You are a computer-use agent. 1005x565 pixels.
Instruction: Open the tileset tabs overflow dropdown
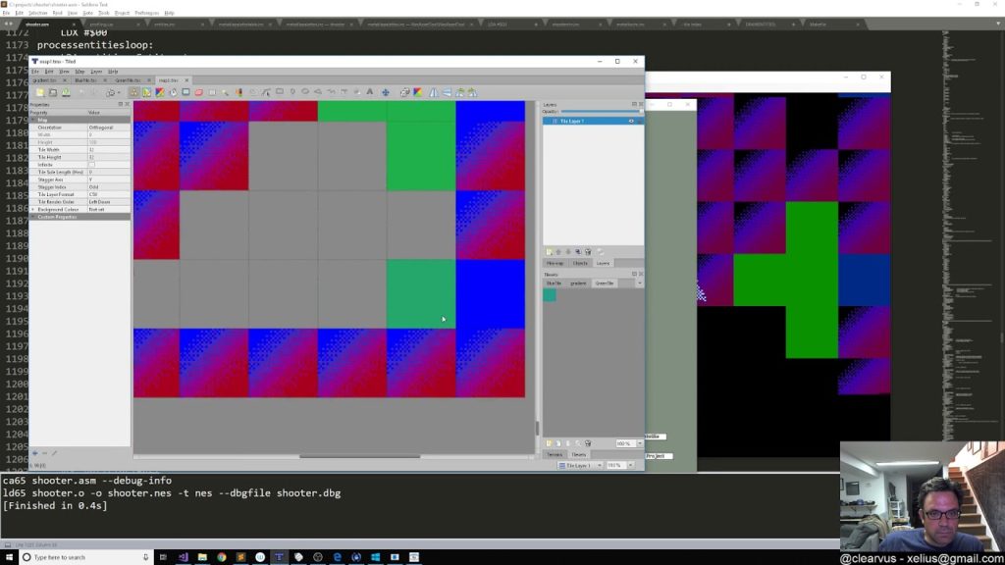pos(639,283)
